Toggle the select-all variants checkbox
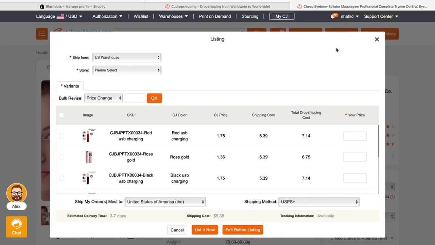Viewport: 435px width, 245px height. [62, 115]
